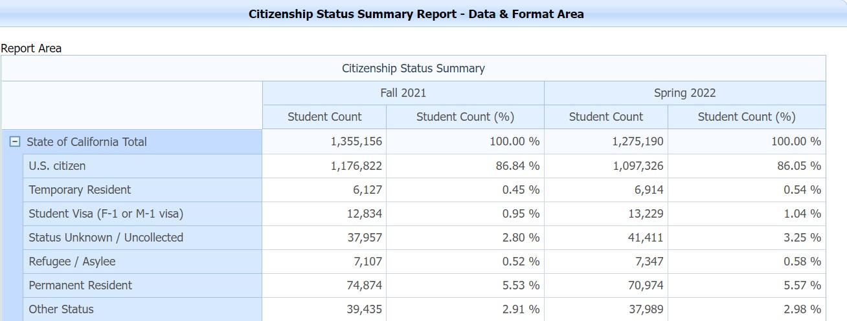This screenshot has width=847, height=321.
Task: Click the cell showing 0.58 %
Action: (x=747, y=262)
